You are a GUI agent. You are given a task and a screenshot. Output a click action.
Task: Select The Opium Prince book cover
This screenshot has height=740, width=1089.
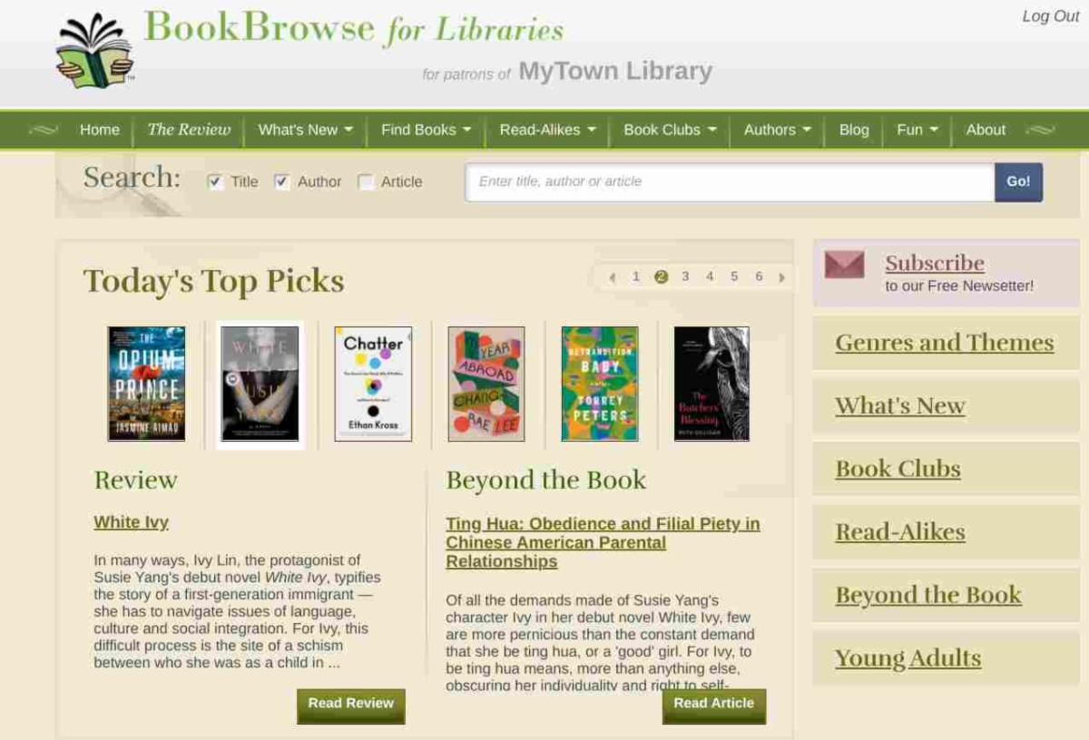point(146,384)
